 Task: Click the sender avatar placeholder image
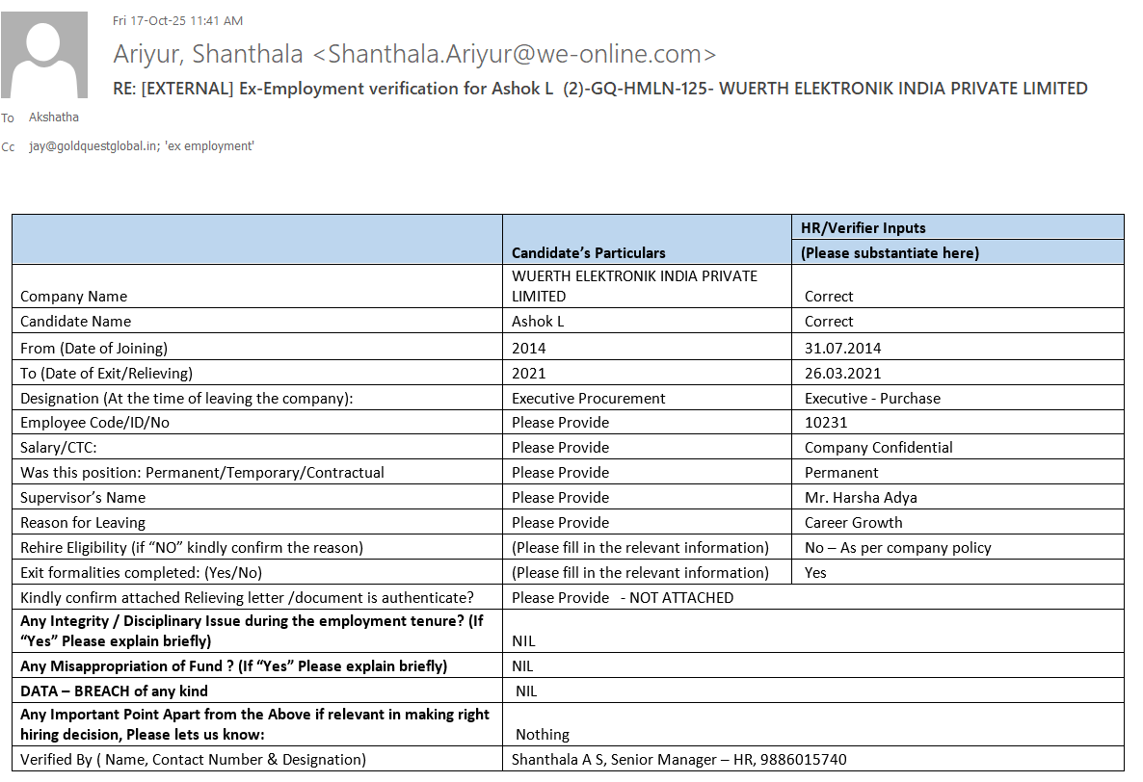[x=44, y=55]
